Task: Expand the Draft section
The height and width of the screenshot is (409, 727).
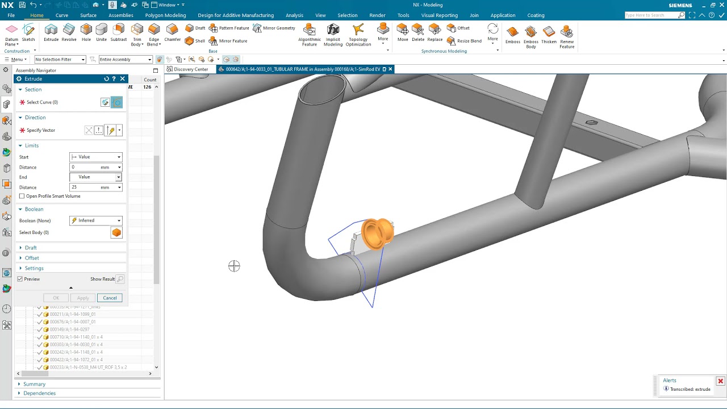Action: click(x=31, y=248)
